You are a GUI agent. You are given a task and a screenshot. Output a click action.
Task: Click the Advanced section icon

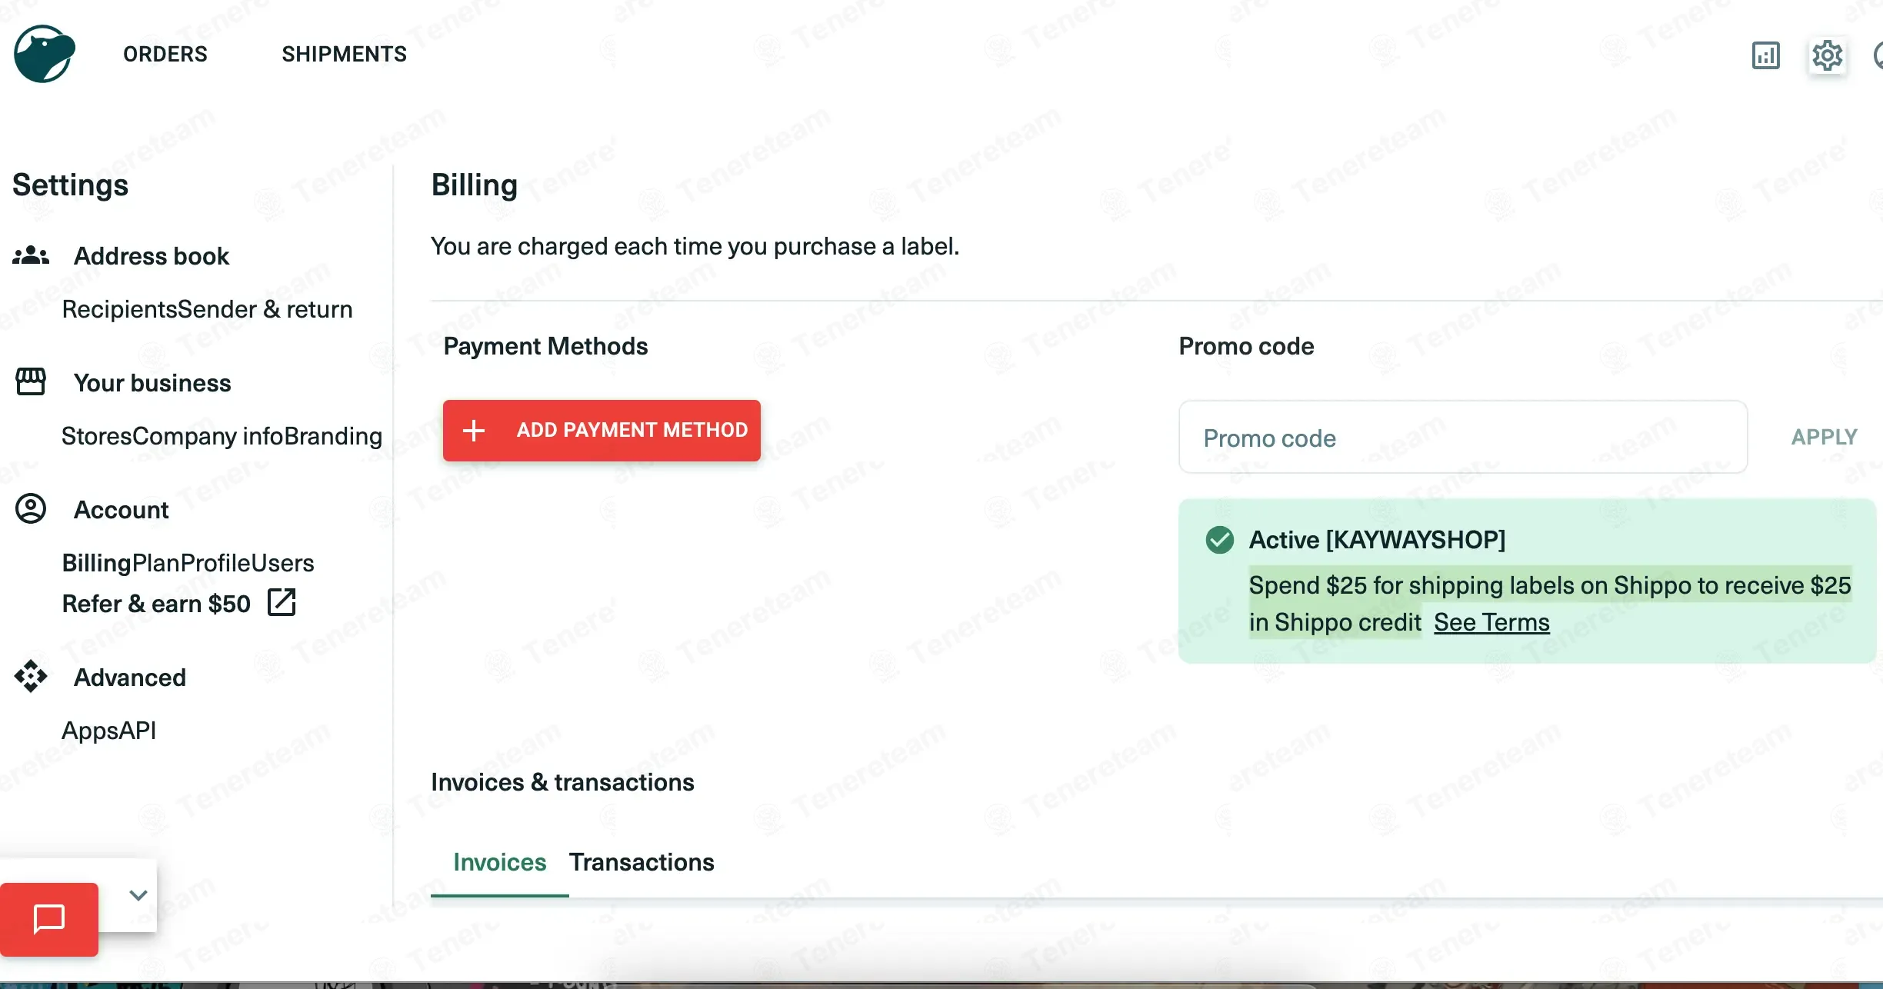pos(31,677)
